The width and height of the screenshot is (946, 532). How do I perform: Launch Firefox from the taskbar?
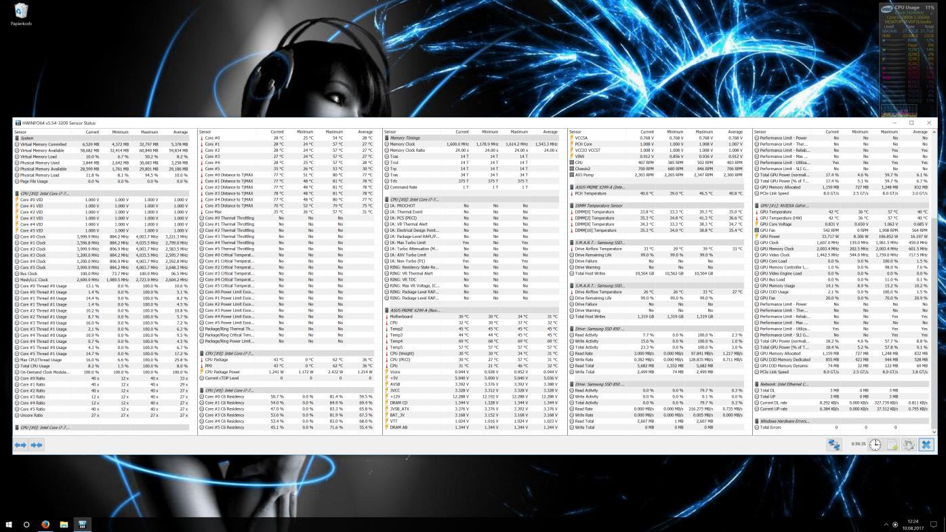(45, 525)
